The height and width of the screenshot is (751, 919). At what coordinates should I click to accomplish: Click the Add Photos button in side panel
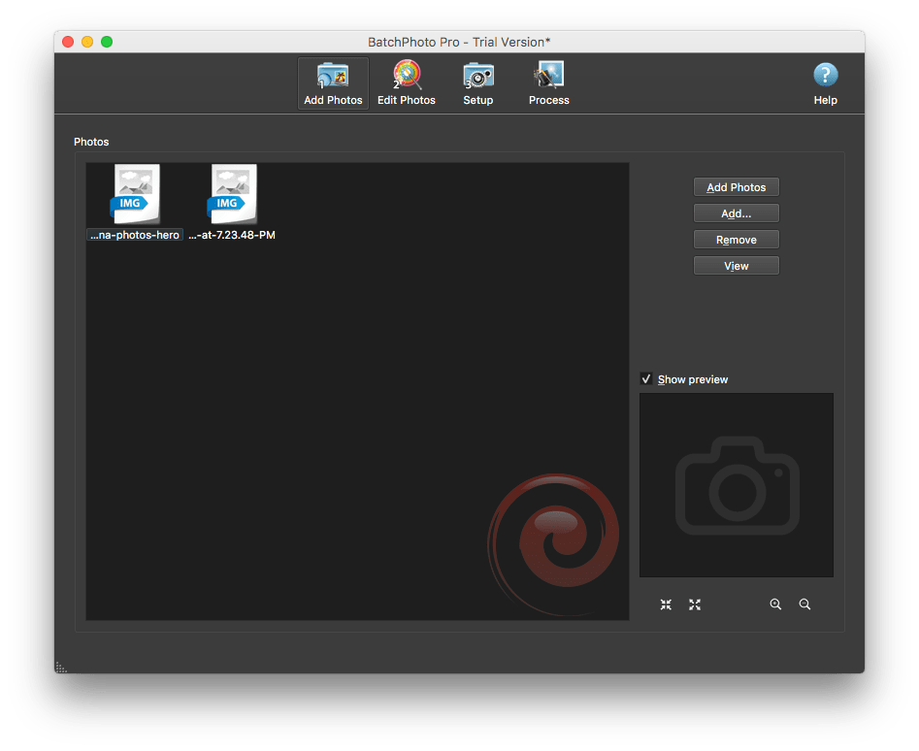point(737,187)
